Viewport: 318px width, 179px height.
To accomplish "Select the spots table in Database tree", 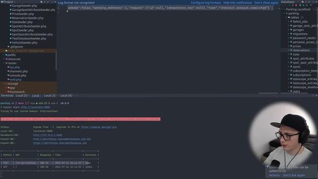I will click(296, 67).
